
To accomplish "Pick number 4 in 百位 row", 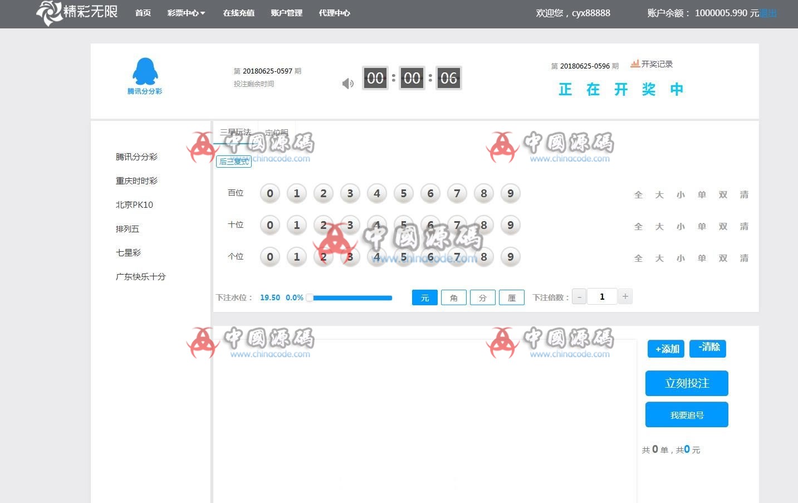I will tap(377, 193).
